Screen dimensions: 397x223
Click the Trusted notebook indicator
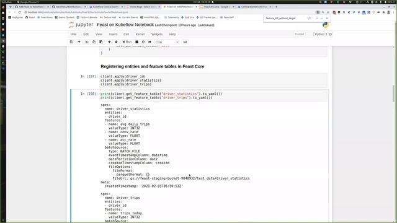[x=299, y=34]
